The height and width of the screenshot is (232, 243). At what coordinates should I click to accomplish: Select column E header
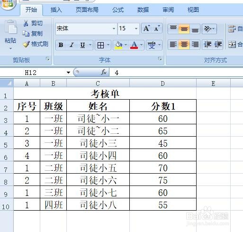pos(213,83)
